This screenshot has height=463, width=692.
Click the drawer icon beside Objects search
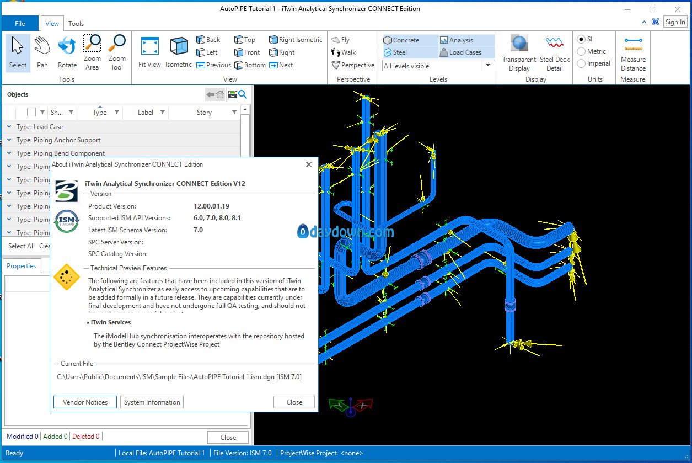tap(232, 95)
